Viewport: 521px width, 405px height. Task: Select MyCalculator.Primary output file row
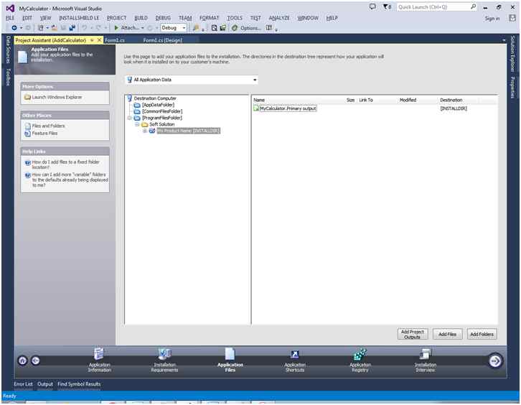288,108
